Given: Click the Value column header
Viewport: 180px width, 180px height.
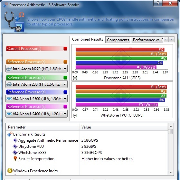Looking at the screenshot, I should coord(123,127).
